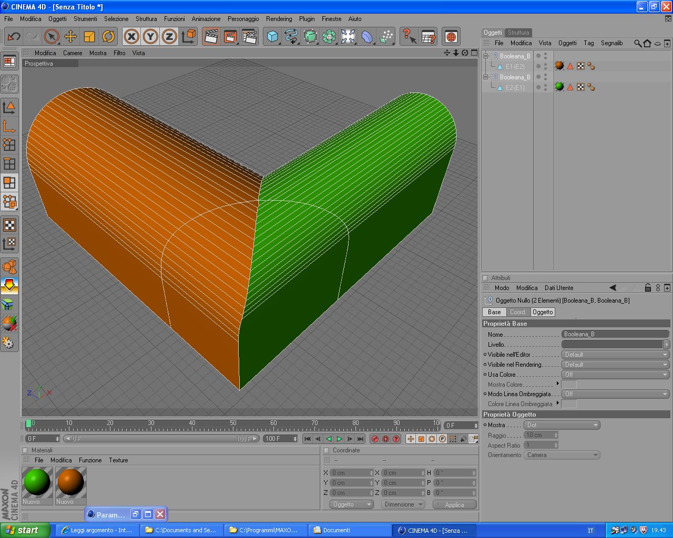Click the Nome input field
673x538 pixels.
615,334
